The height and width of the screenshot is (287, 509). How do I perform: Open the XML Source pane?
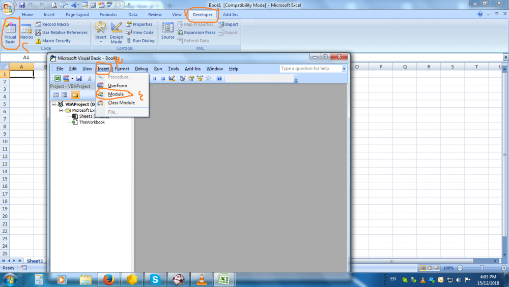pos(167,31)
